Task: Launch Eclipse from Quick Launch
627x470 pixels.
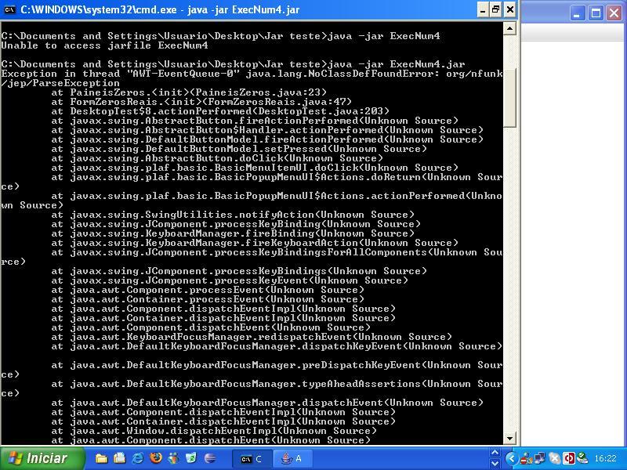Action: (x=210, y=458)
